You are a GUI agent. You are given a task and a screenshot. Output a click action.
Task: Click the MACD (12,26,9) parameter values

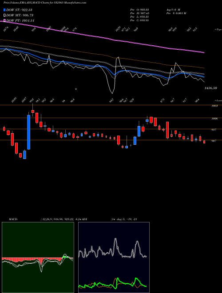pyautogui.click(x=61, y=219)
